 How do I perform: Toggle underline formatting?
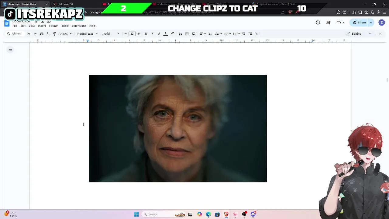[159, 34]
